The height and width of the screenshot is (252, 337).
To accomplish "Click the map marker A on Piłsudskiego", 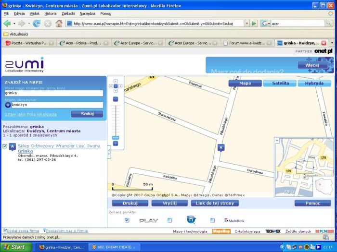I will point(221,147).
